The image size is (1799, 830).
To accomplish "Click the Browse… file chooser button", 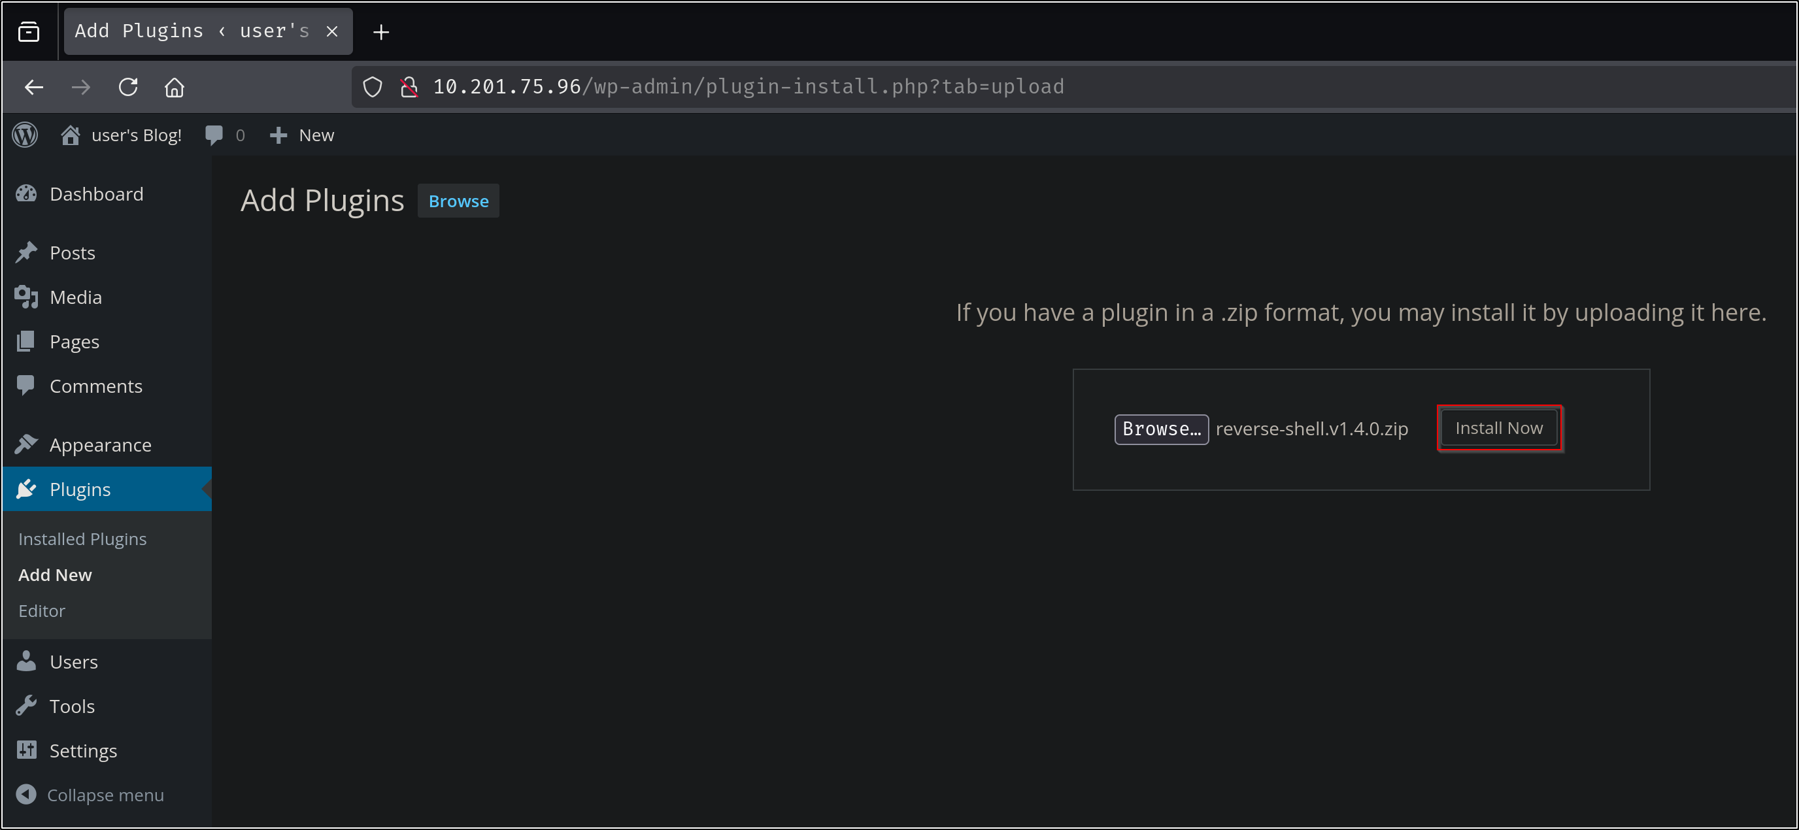I will tap(1161, 429).
